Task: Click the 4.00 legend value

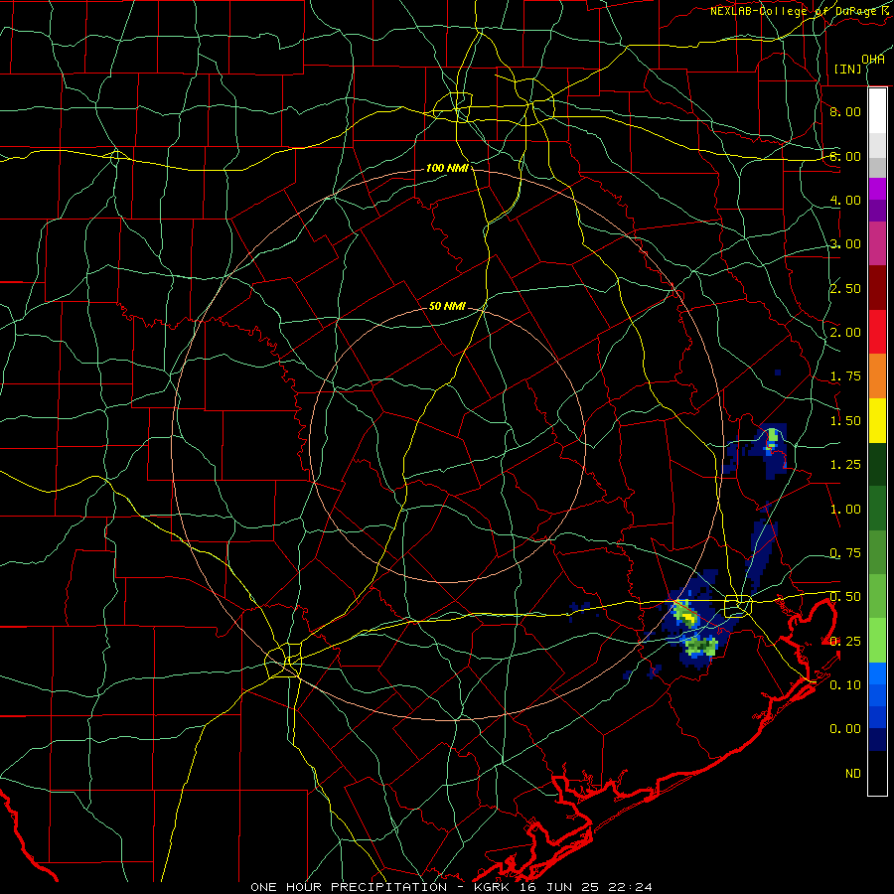Action: tap(845, 200)
